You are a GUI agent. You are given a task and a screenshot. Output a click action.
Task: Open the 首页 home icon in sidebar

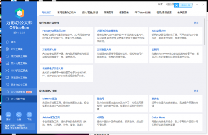[7, 42]
